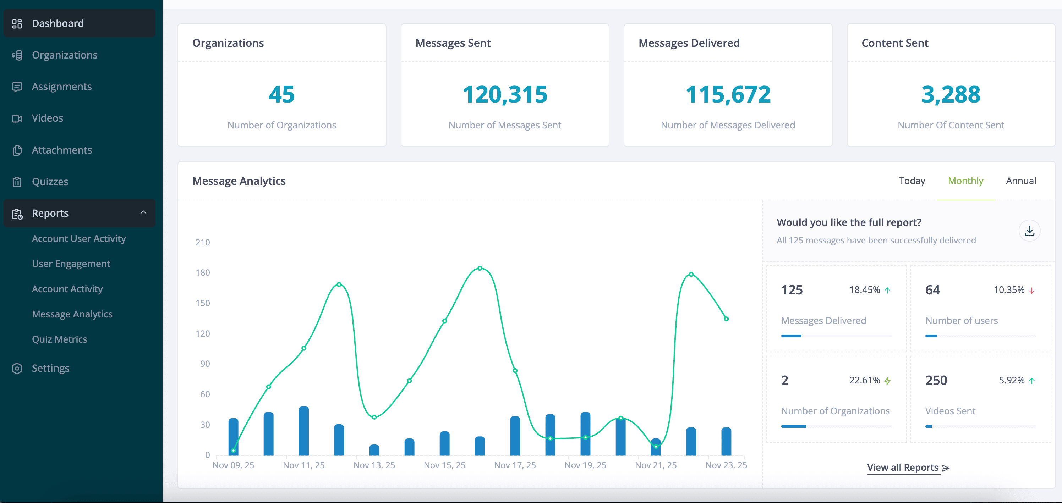1062x503 pixels.
Task: Click the Settings gear icon
Action: click(17, 368)
